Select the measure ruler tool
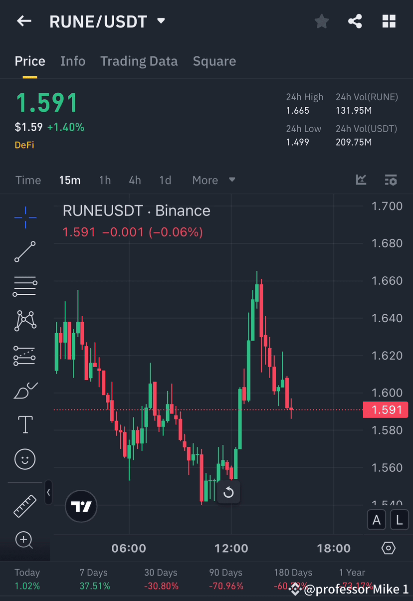Screen dimensions: 413x601 point(25,506)
